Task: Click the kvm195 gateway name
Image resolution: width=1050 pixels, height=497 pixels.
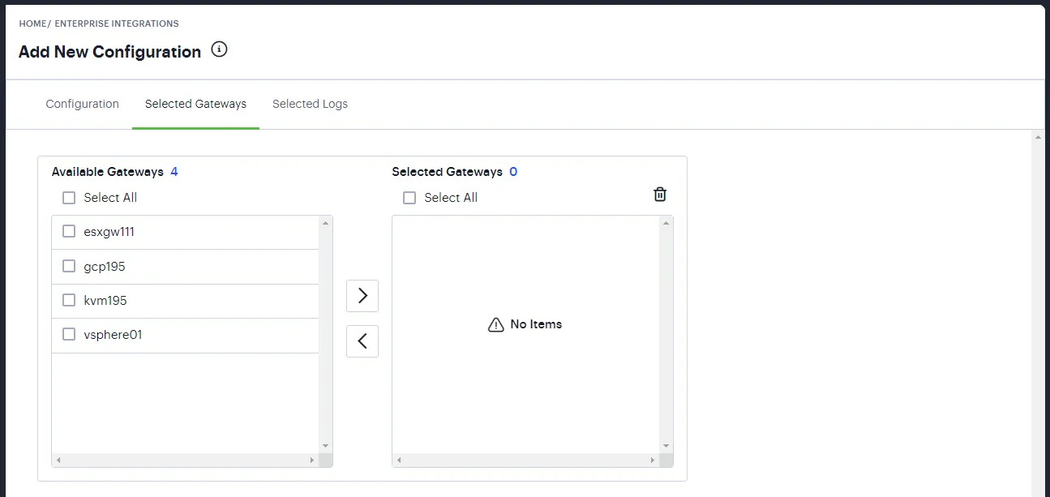Action: (105, 300)
